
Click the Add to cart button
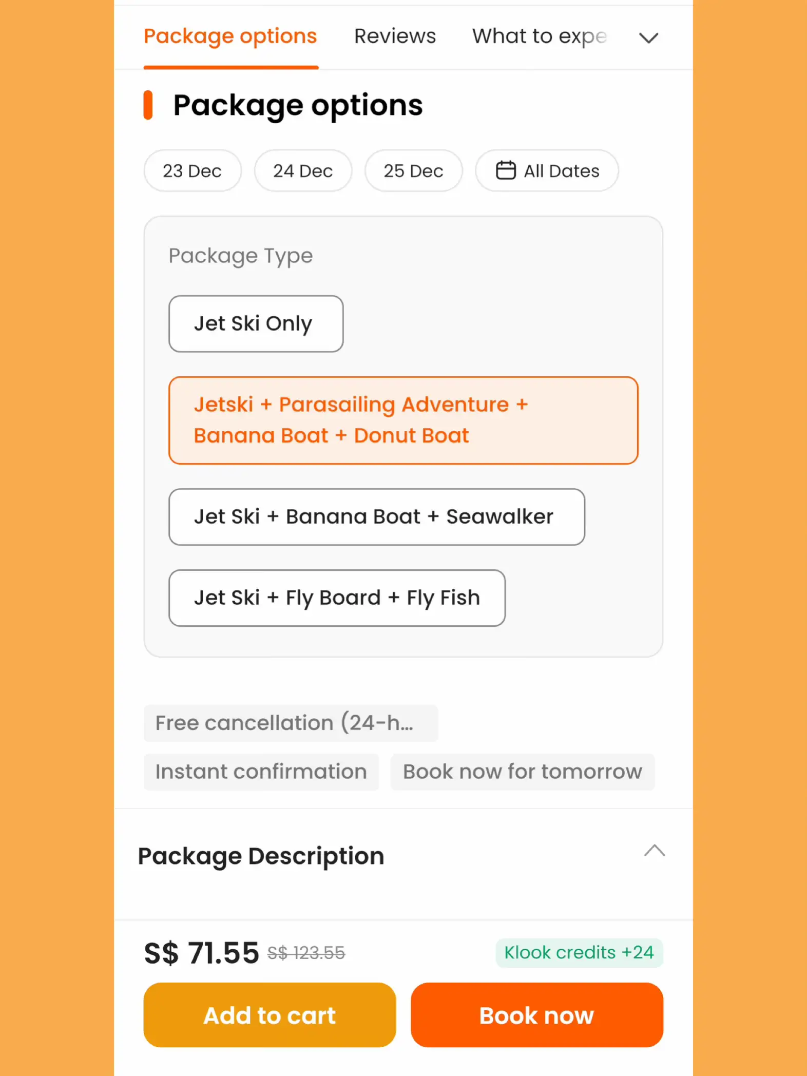tap(270, 1015)
